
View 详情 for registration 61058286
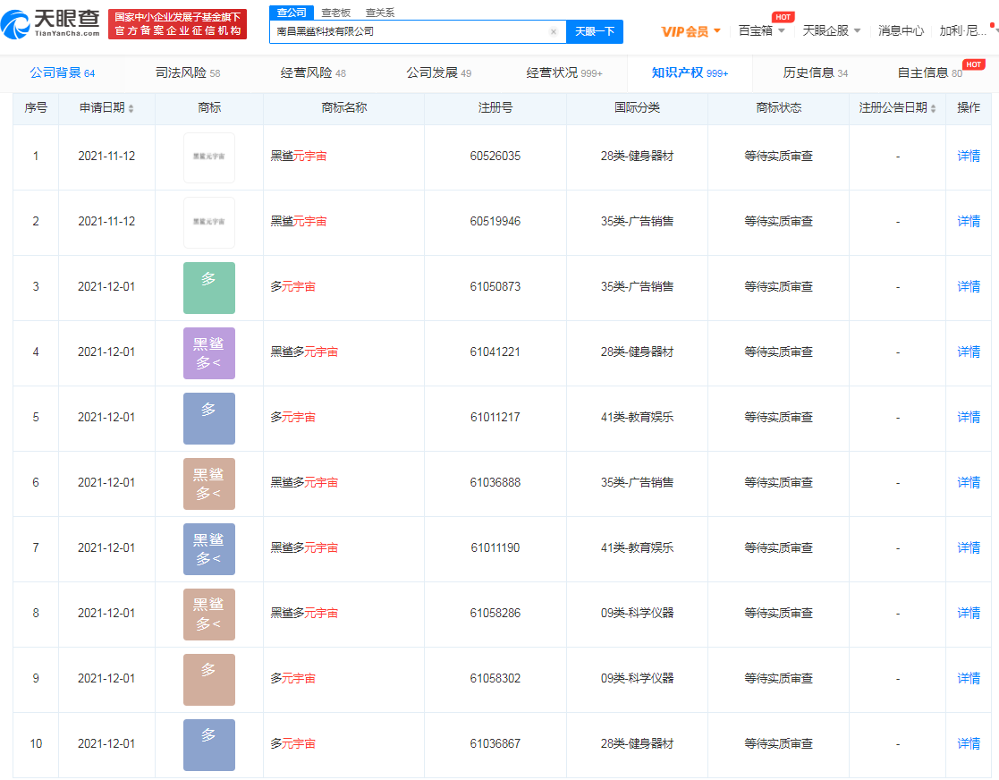click(969, 613)
